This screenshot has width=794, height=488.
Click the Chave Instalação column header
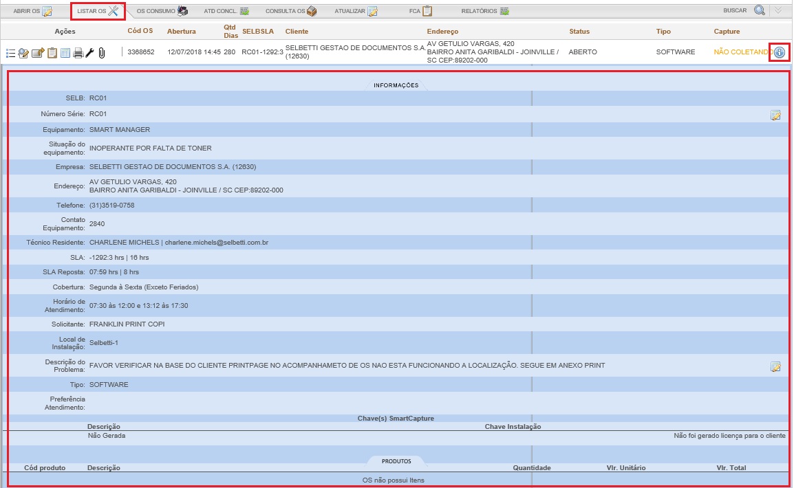pos(513,427)
